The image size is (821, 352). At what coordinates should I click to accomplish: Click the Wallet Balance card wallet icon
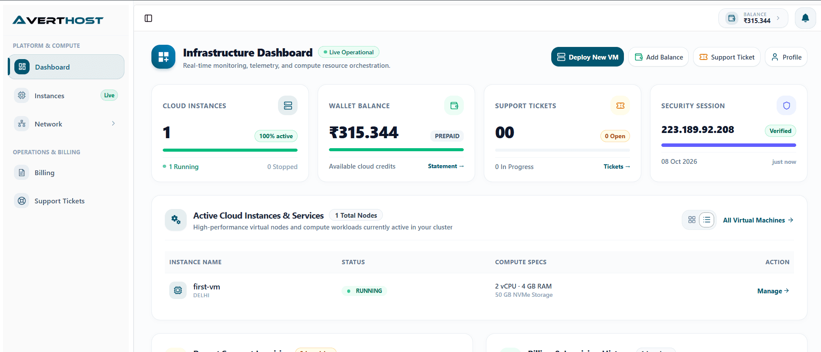tap(454, 106)
